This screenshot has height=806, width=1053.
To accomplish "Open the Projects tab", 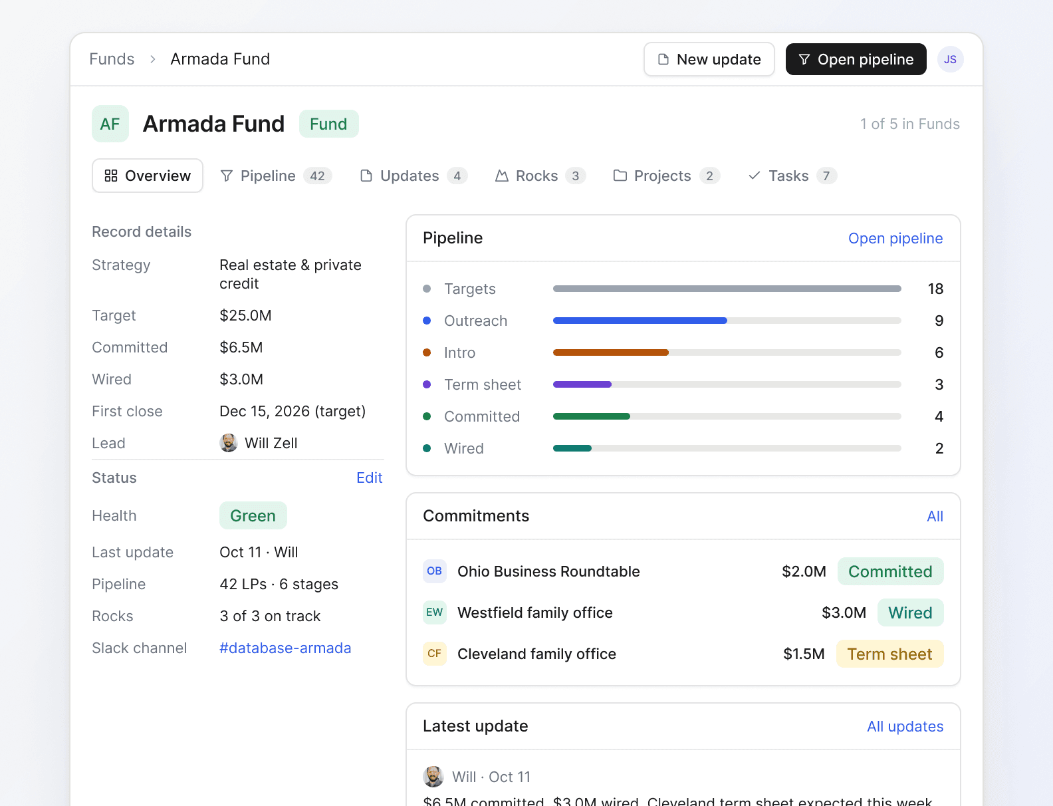I will (x=666, y=176).
